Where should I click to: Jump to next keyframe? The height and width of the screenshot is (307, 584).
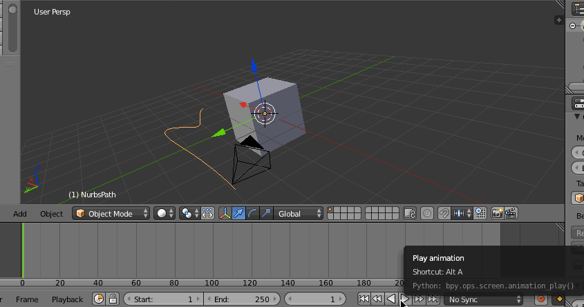(419, 299)
